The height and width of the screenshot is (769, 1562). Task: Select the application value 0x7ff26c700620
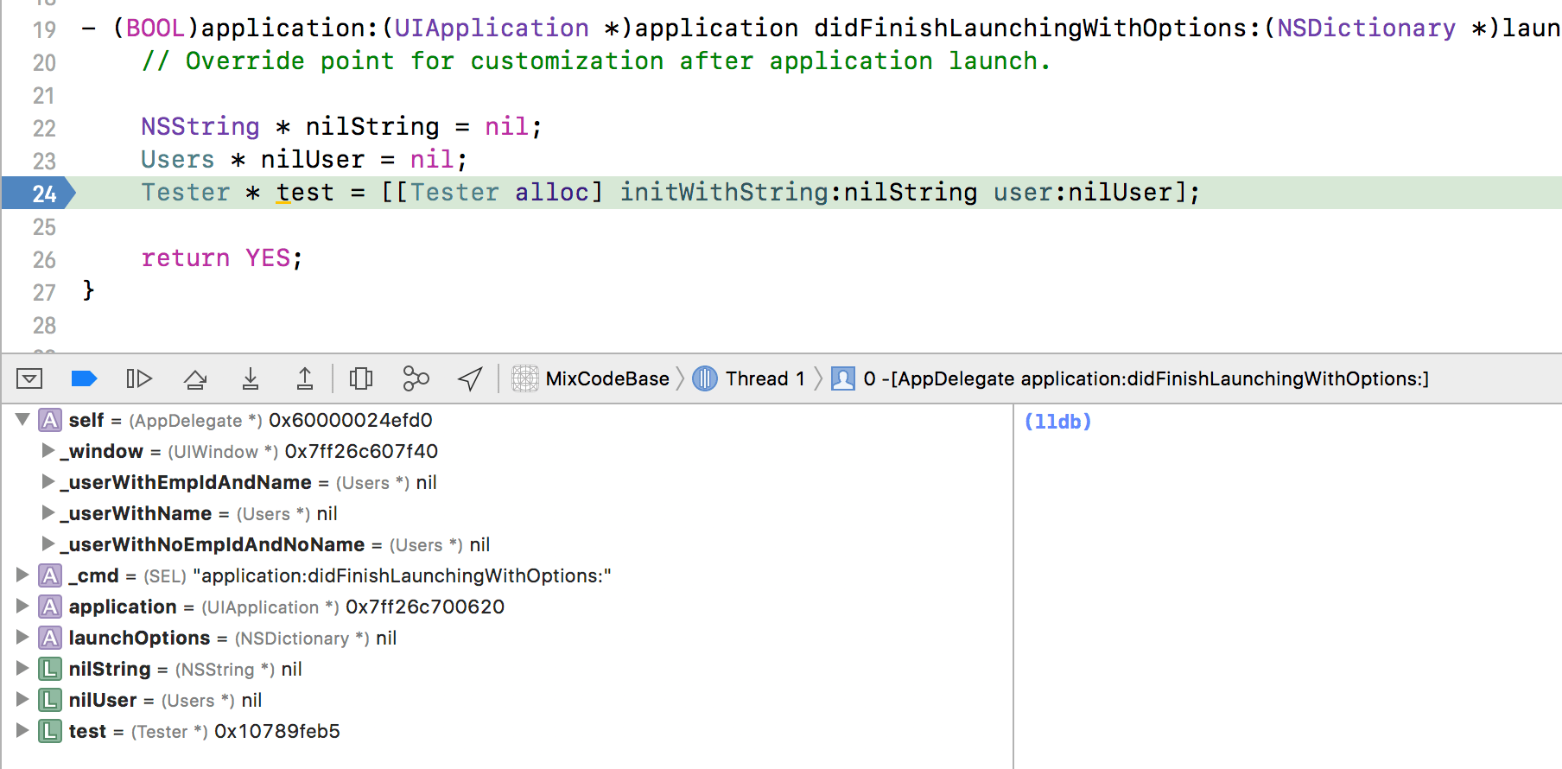click(x=425, y=607)
